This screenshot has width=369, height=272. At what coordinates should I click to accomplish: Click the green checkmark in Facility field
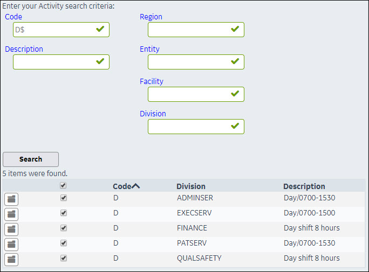235,94
